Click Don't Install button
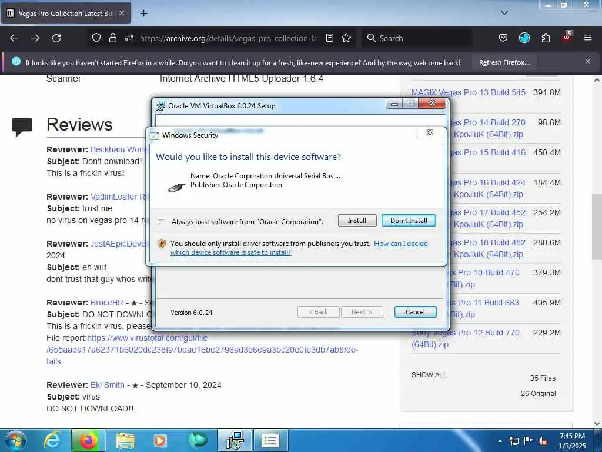602x452 pixels. (409, 221)
